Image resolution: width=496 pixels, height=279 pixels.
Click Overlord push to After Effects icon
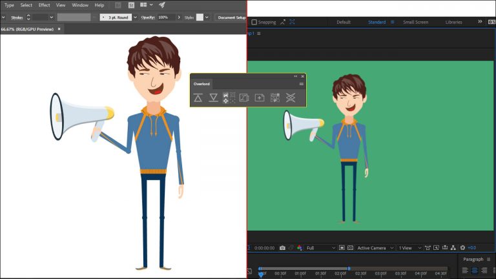click(x=198, y=98)
